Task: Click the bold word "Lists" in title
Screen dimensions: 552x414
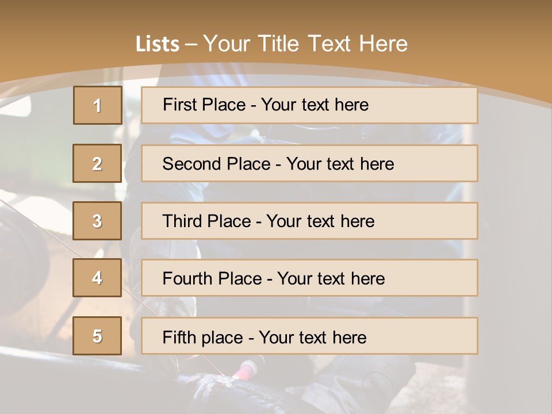Action: (x=158, y=44)
